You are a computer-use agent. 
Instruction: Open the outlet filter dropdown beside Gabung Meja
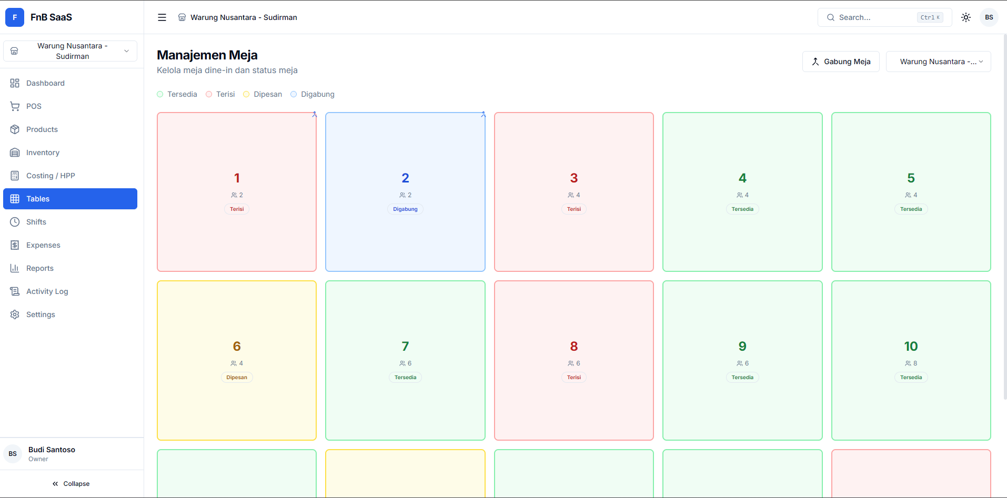pos(938,62)
